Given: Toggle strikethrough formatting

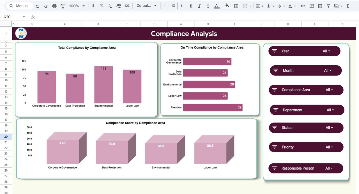Looking at the screenshot, I should pyautogui.click(x=208, y=6).
